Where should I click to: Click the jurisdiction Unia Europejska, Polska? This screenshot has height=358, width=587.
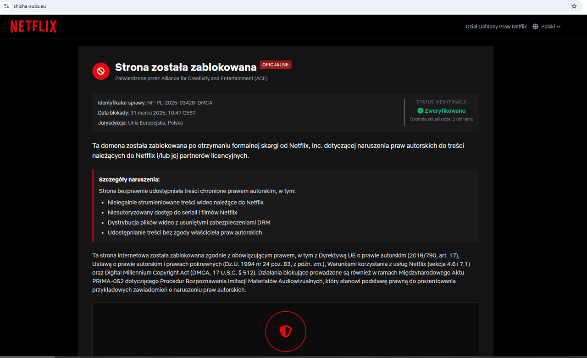coord(155,123)
